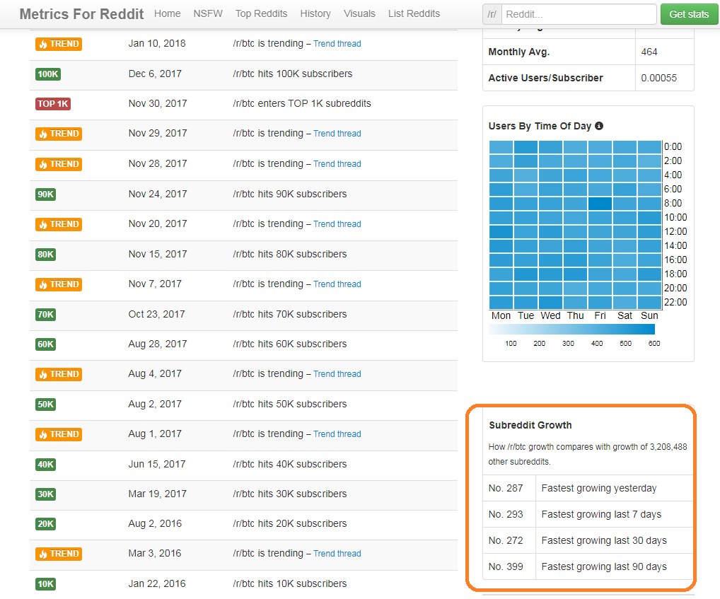Open the NSFW navigation item
This screenshot has height=599, width=720.
(x=208, y=13)
